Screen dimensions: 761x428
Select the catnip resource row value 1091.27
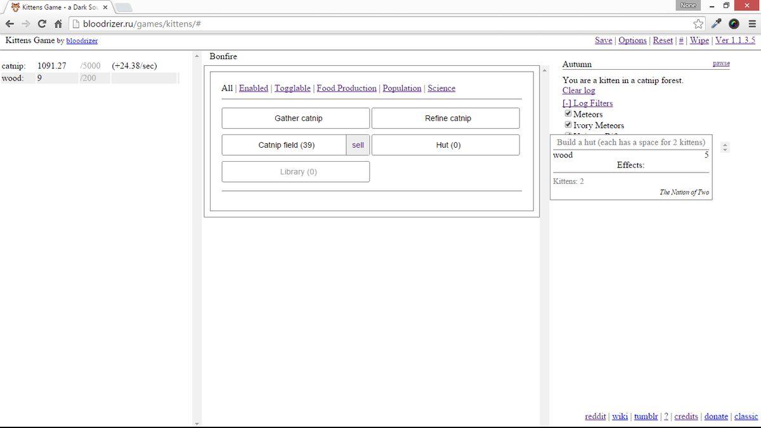52,66
